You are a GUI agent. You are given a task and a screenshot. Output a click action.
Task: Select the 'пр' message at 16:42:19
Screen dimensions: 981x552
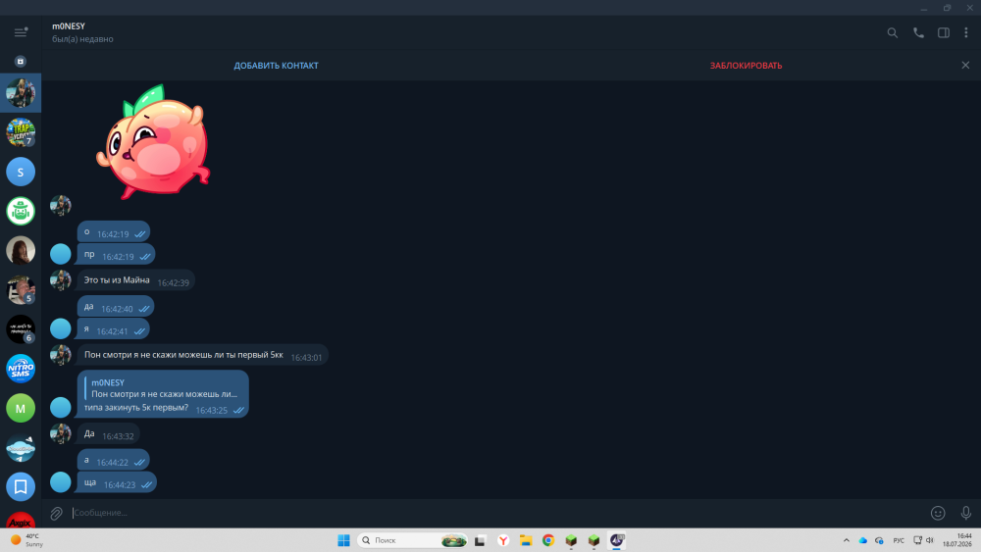coord(116,255)
